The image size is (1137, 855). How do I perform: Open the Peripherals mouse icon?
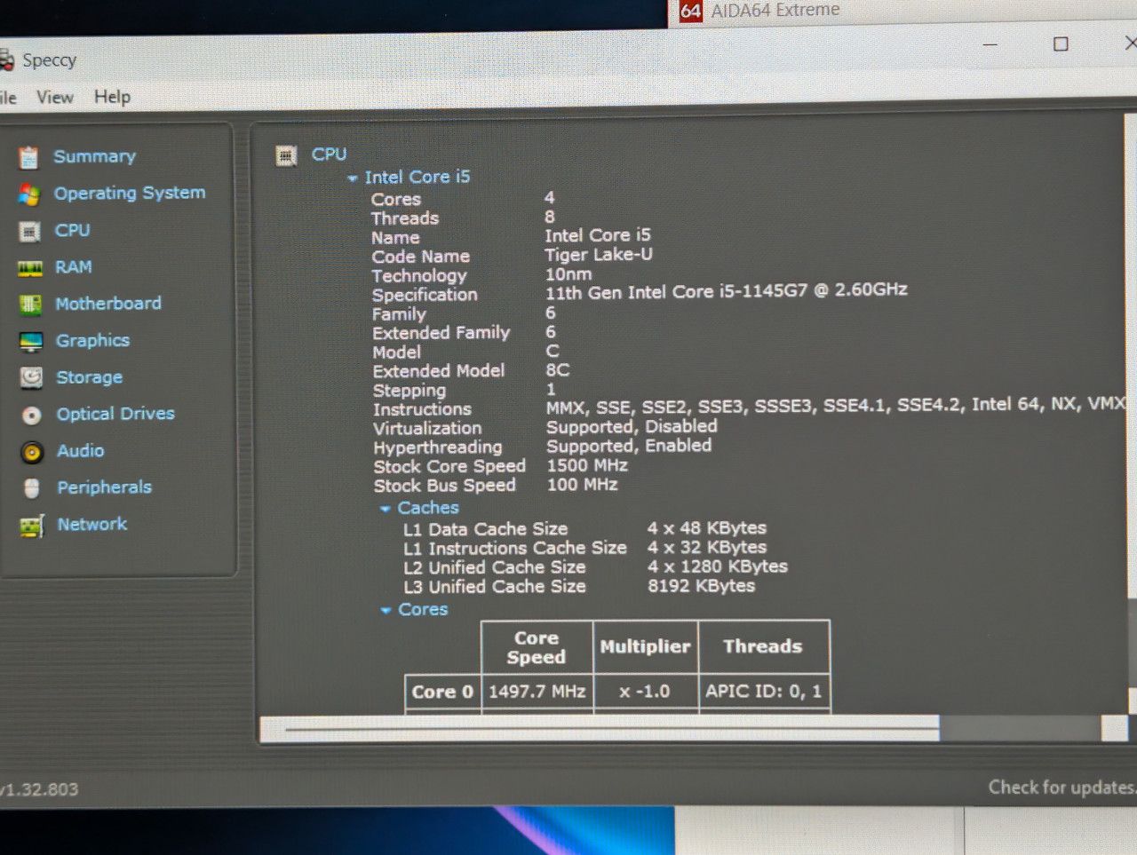[32, 488]
